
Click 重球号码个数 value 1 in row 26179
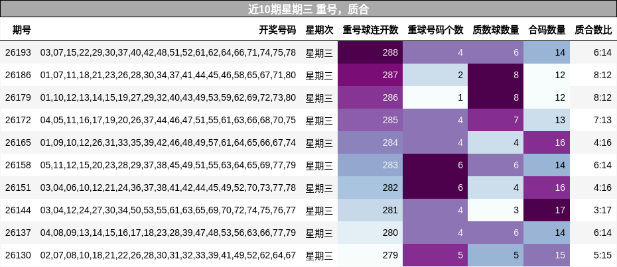435,97
